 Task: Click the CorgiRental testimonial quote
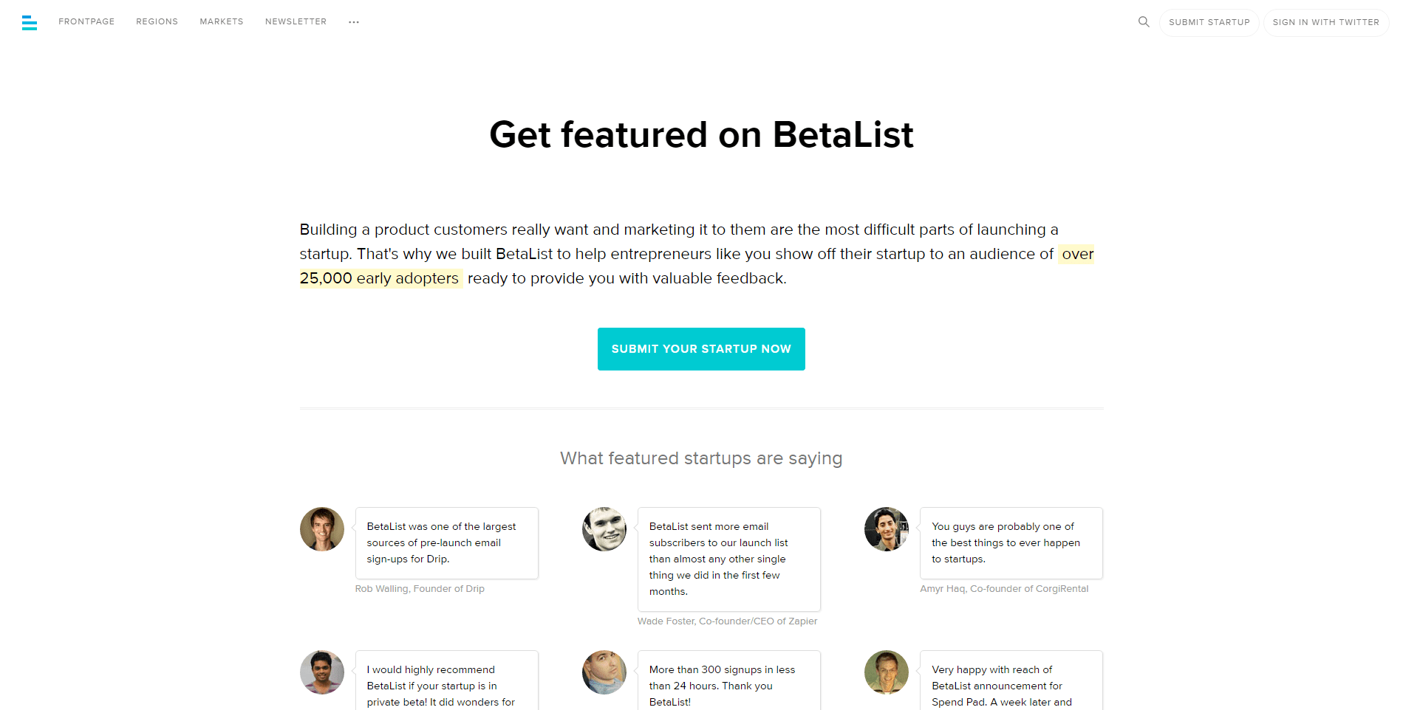point(1011,542)
